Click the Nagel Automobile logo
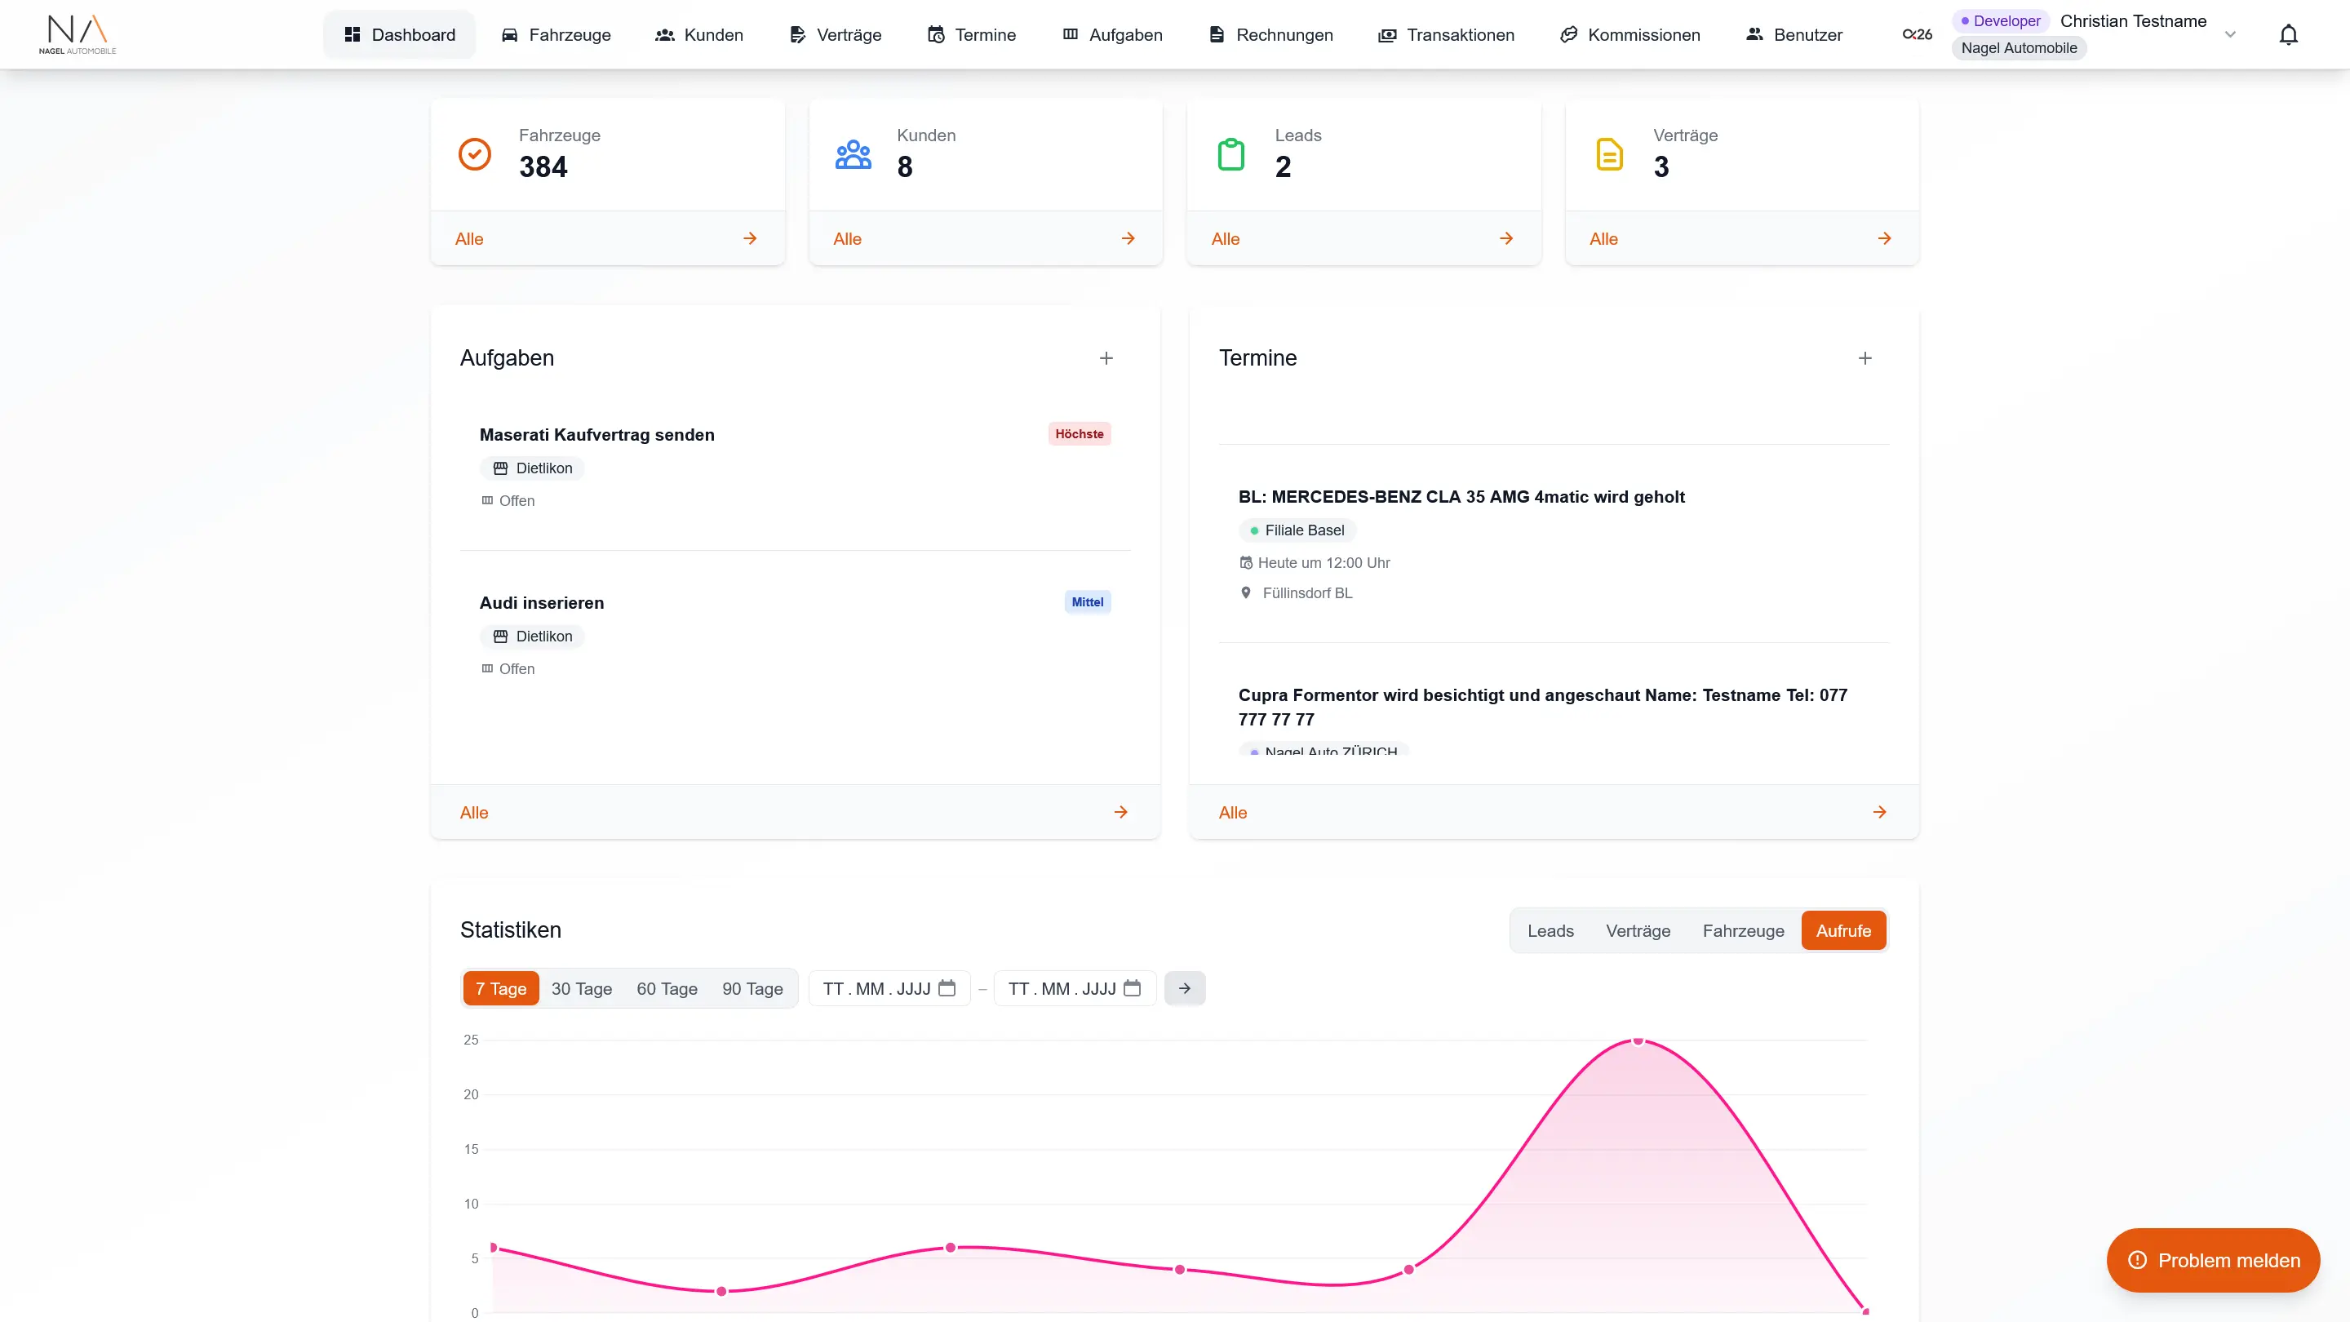Image resolution: width=2350 pixels, height=1322 pixels. point(78,34)
